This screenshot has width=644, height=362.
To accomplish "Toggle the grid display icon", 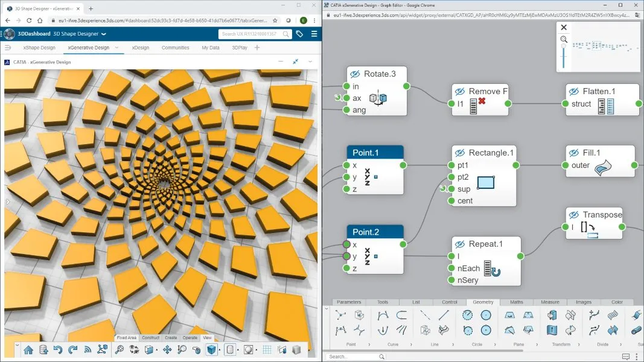I will (x=267, y=350).
